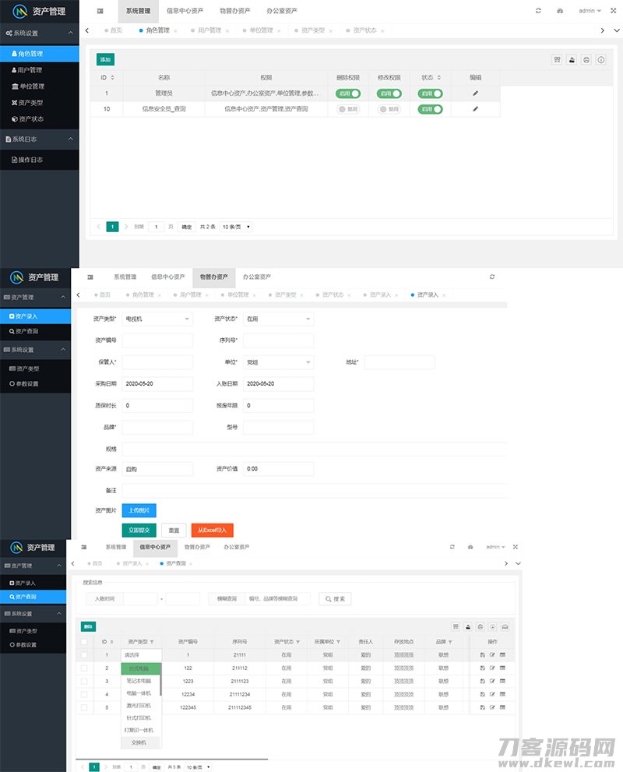The width and height of the screenshot is (623, 772).
Task: Click the green 添加 button
Action: pyautogui.click(x=105, y=59)
